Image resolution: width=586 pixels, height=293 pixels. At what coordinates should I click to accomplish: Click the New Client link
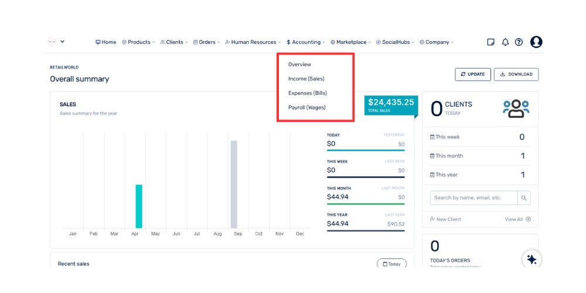point(445,219)
